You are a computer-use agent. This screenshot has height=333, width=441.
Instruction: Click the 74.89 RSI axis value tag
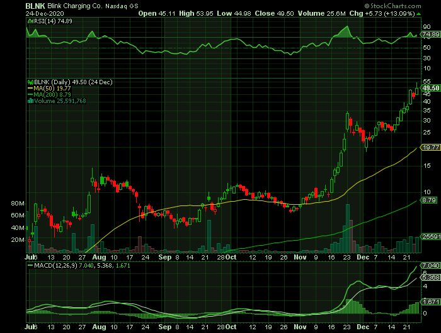click(430, 34)
